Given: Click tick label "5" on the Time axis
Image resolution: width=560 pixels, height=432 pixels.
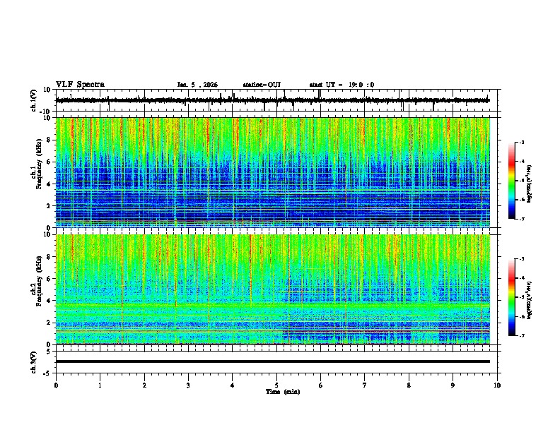Looking at the screenshot, I should point(276,385).
